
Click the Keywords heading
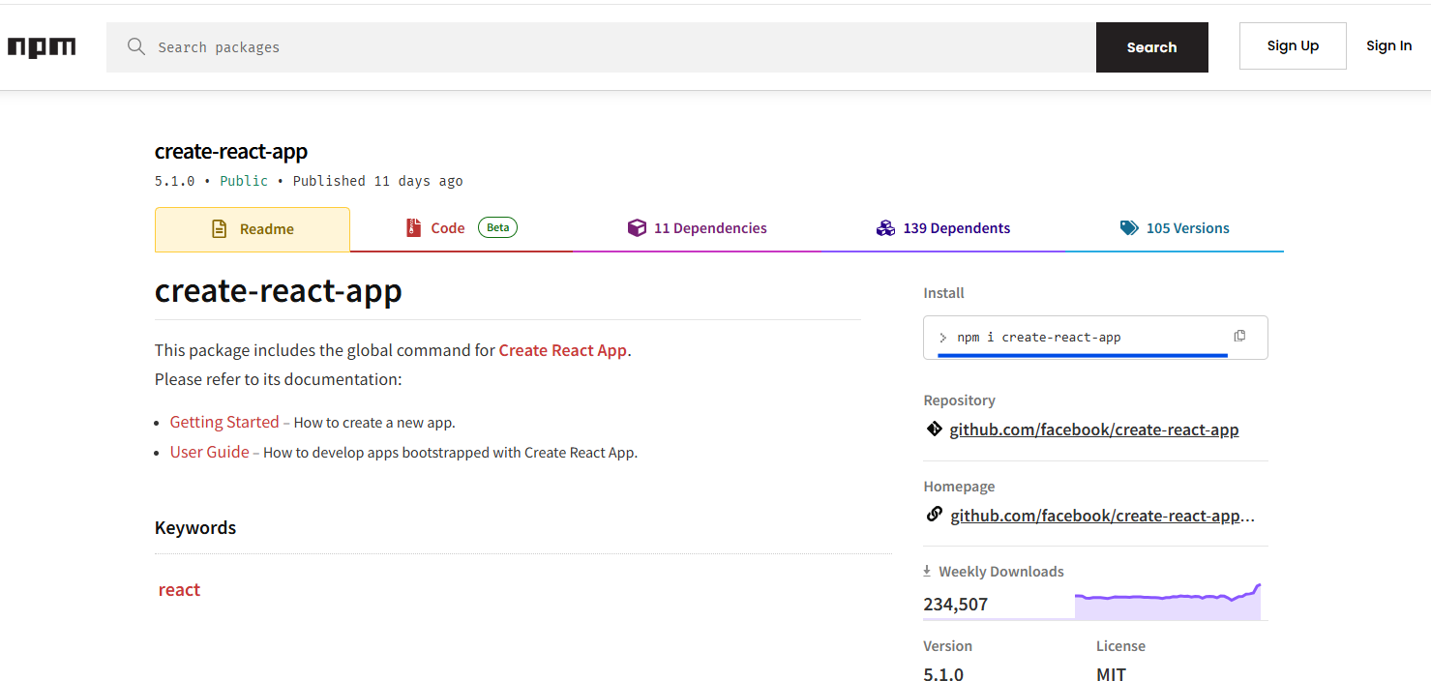point(195,527)
